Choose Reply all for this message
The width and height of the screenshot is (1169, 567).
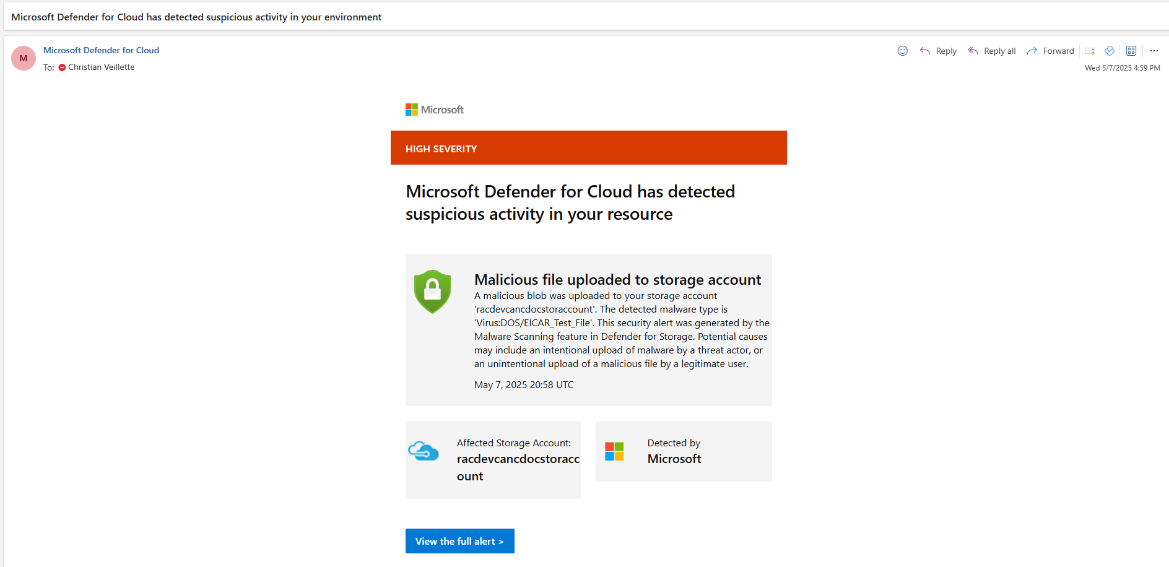tap(992, 51)
